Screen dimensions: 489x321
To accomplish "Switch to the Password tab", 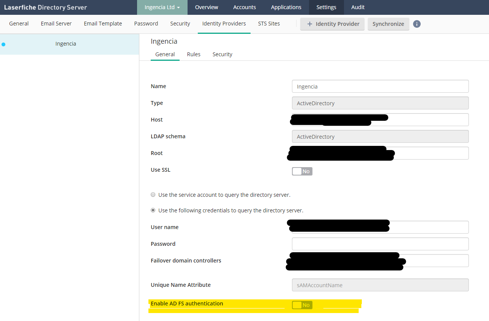I will coord(146,24).
